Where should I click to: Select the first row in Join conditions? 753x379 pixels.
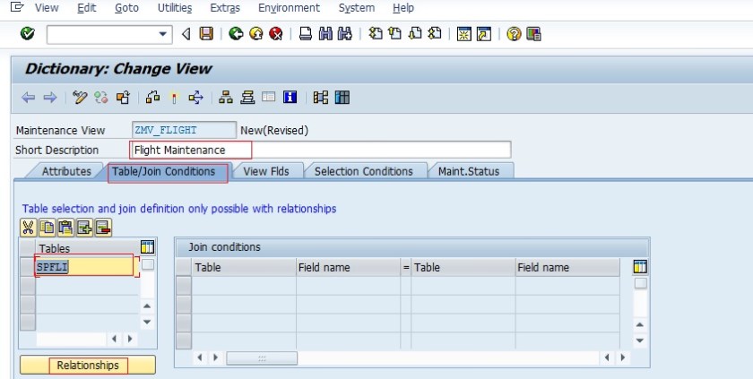[x=183, y=285]
